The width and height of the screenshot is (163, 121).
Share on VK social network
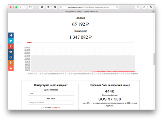(11, 52)
